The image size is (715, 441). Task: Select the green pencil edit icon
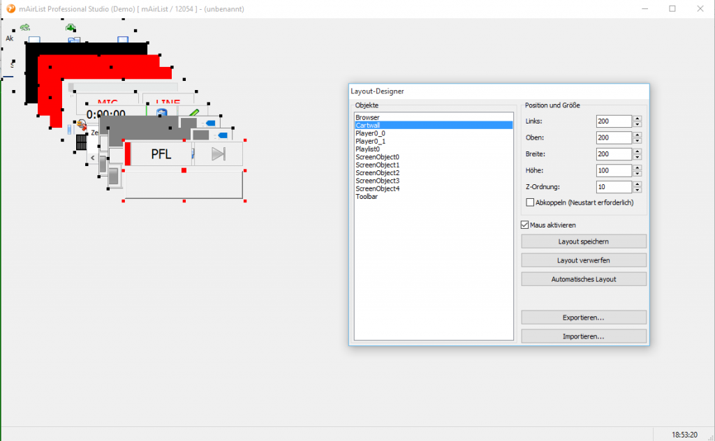click(x=193, y=111)
